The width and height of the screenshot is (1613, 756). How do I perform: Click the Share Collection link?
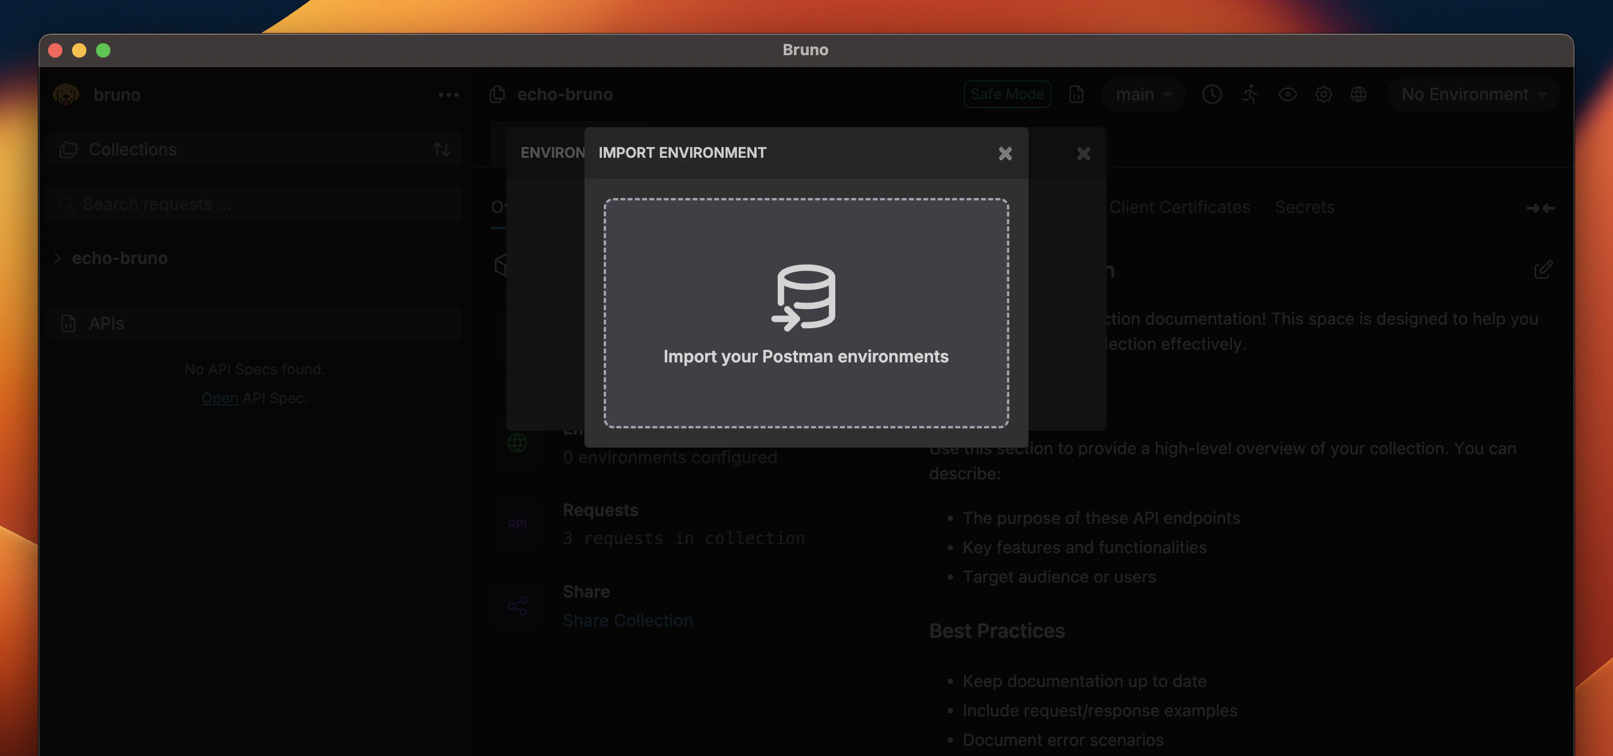[x=628, y=620]
